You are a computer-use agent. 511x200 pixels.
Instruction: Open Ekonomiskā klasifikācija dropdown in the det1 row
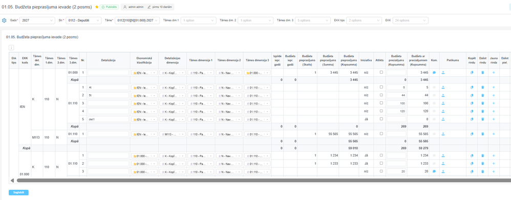[144, 119]
